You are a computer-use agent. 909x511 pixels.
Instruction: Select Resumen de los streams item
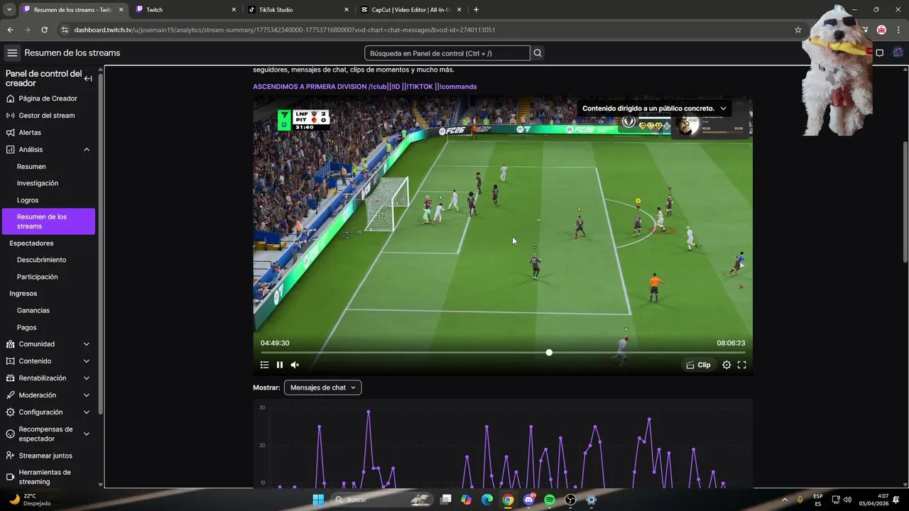(x=48, y=221)
